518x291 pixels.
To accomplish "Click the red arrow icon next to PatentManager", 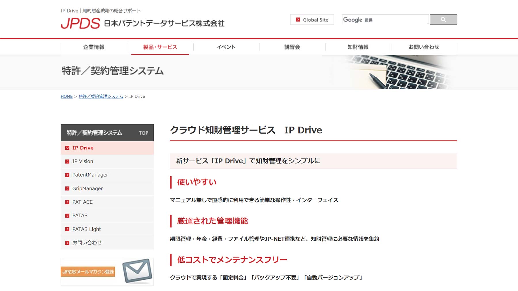I will coord(67,175).
